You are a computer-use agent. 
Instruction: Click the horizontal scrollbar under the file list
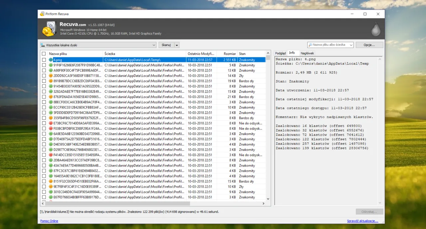[x=116, y=203]
